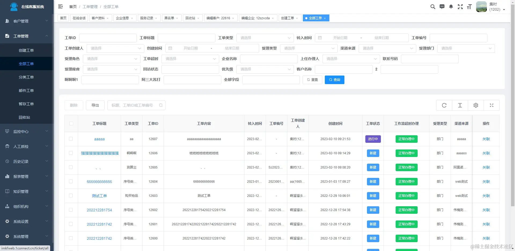Expand the 人工质检 sidebar menu
515x251 pixels.
point(27,146)
